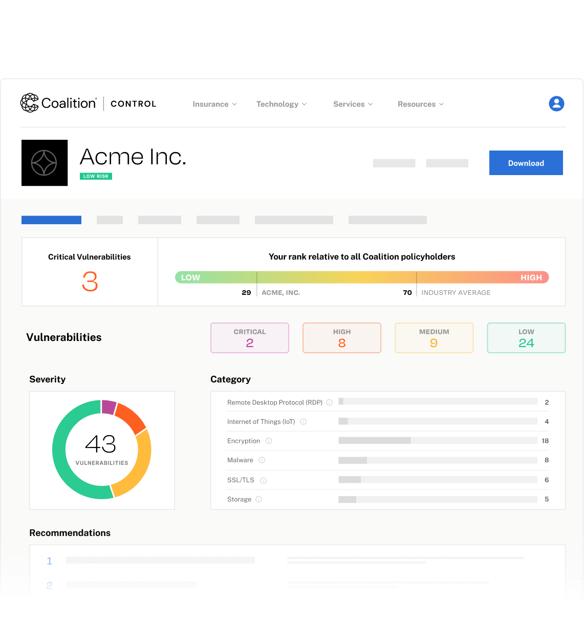The width and height of the screenshot is (584, 621).
Task: Toggle the CRITICAL severity filter card
Action: (x=250, y=338)
